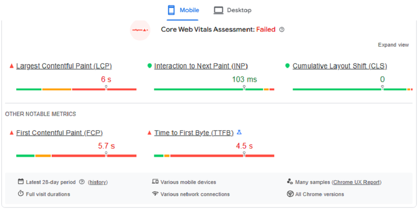
Task: Click the red triangle beside Largest Contentful Paint
Action: click(x=12, y=66)
